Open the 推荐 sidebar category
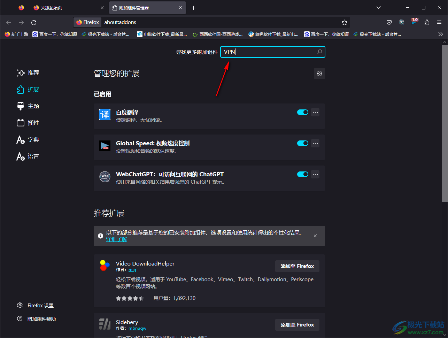448x338 pixels. [28, 73]
